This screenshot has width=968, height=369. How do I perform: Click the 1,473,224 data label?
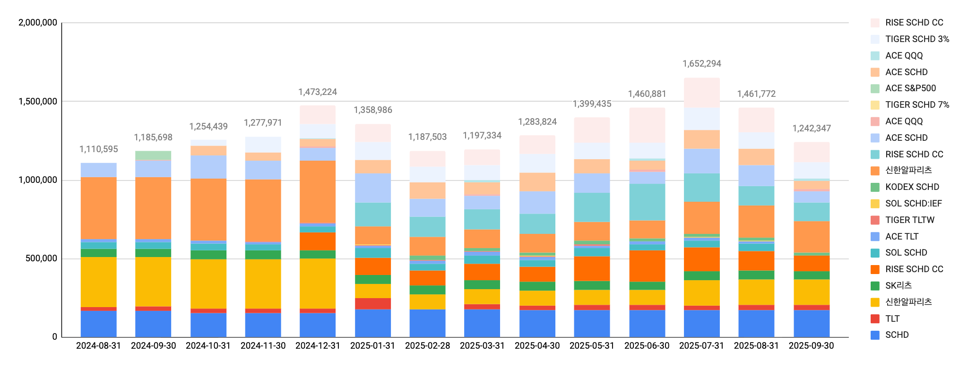tap(317, 92)
